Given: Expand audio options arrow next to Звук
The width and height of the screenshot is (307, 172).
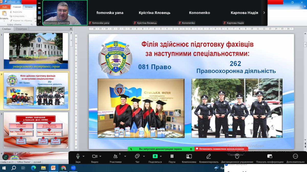Looking at the screenshot, I should pos(83,156).
